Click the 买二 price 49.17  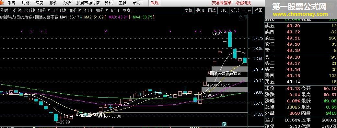[x=293, y=64]
